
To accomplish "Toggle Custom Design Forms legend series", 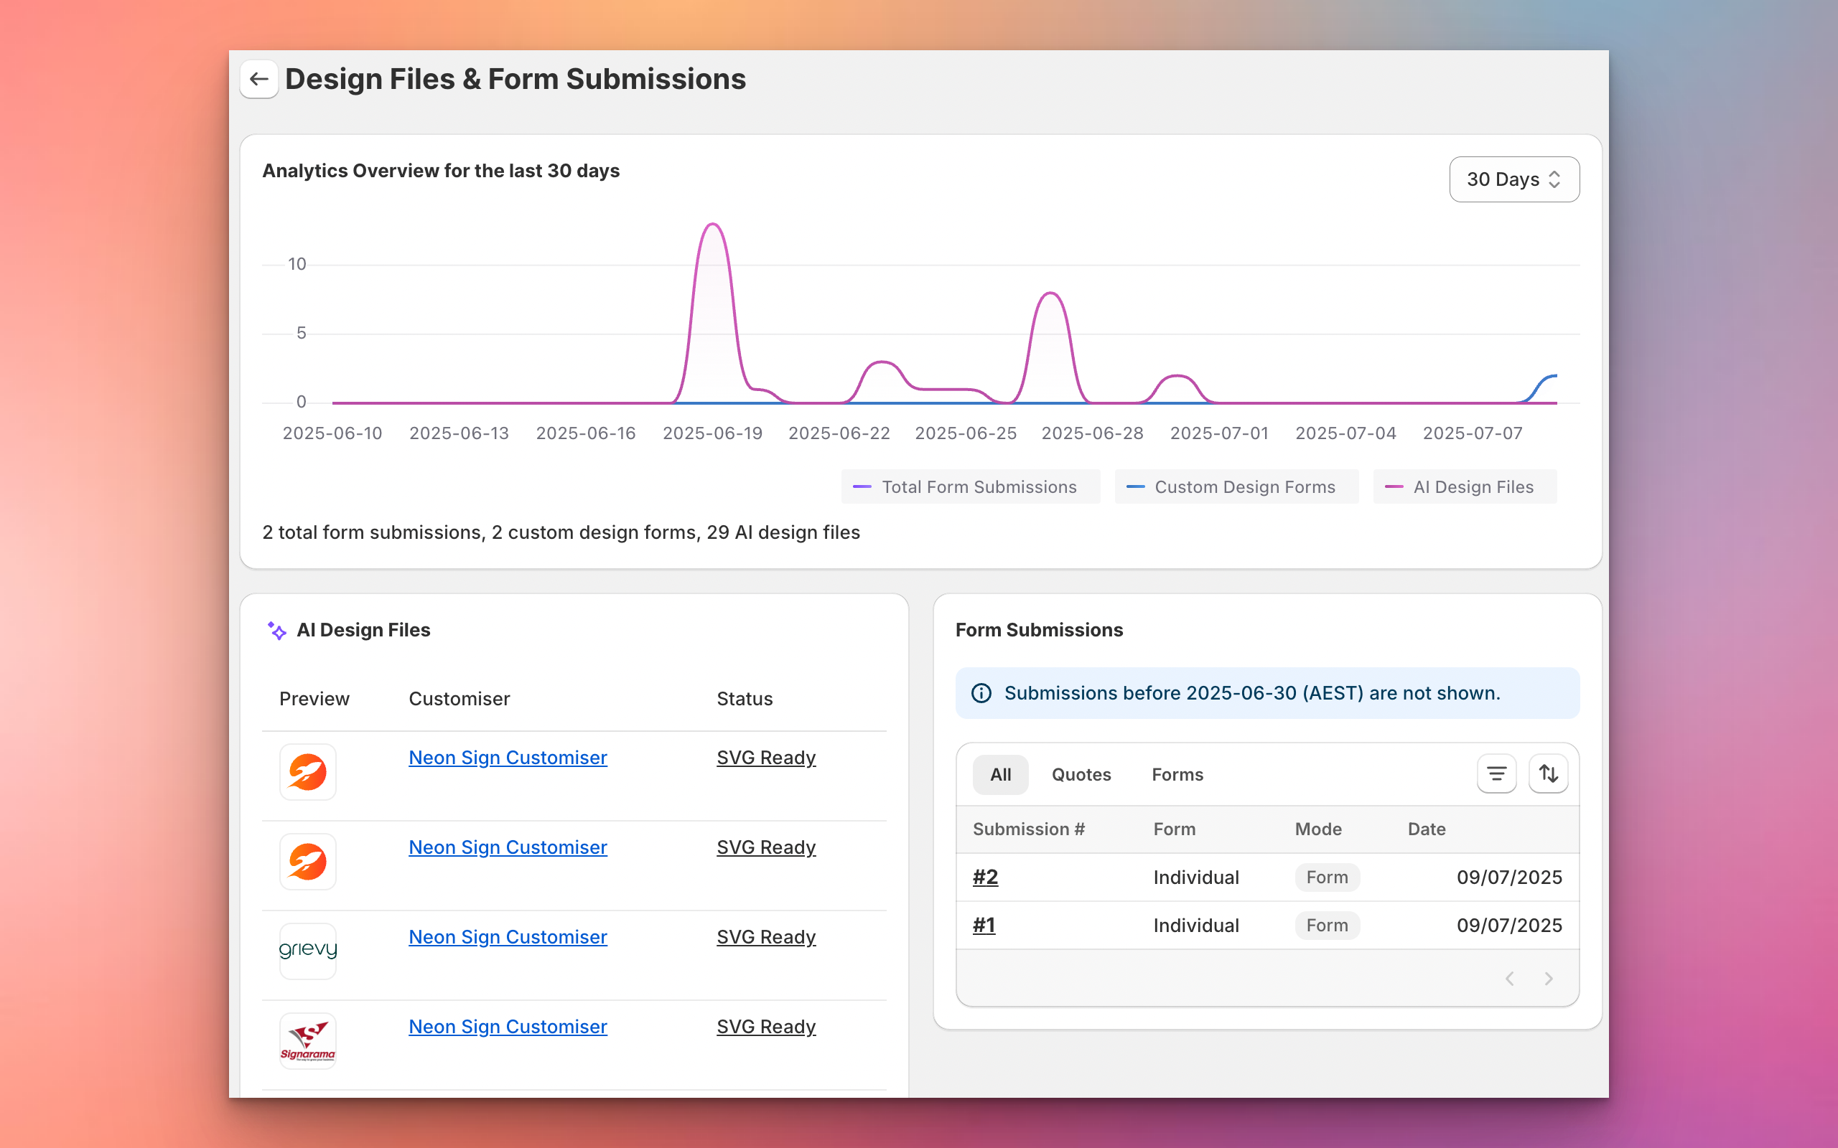I will tap(1236, 486).
